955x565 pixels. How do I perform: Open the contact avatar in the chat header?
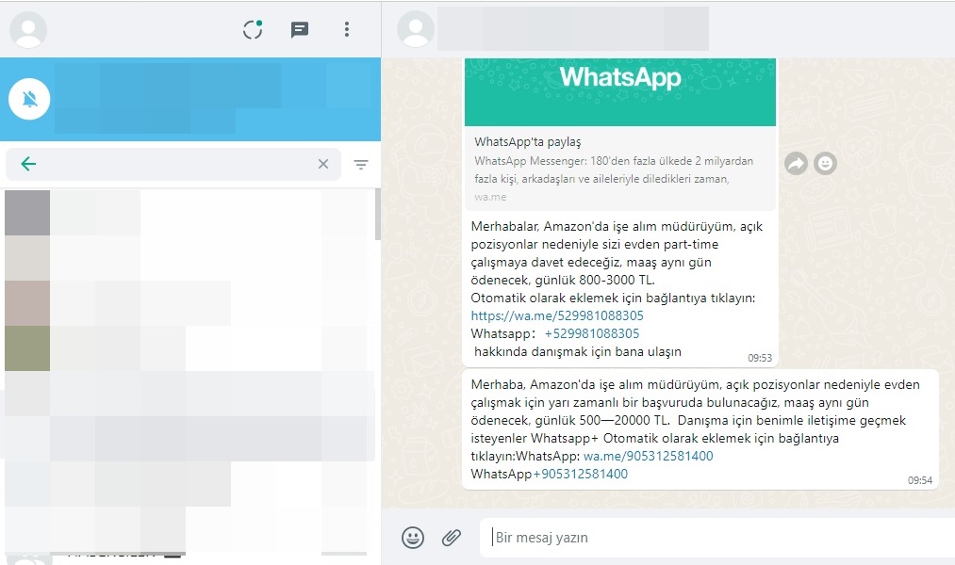coord(416,29)
